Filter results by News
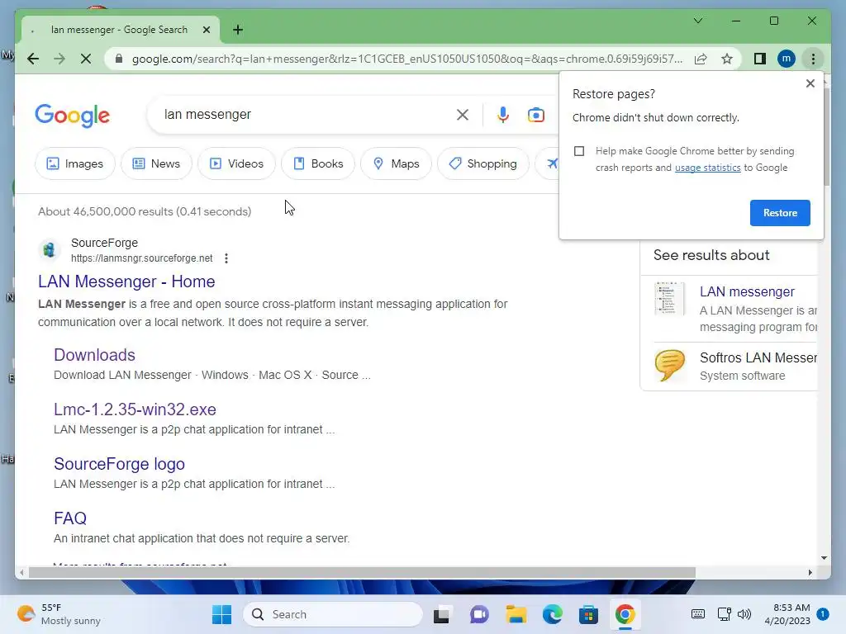Screen dimensions: 846x634 tap(156, 163)
